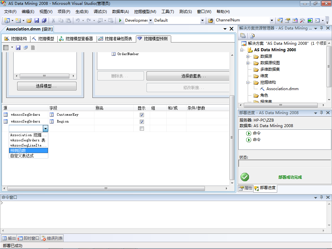Open the source dropdown arrow in the grid
Viewport: 332px width, 249px height.
tap(45, 128)
